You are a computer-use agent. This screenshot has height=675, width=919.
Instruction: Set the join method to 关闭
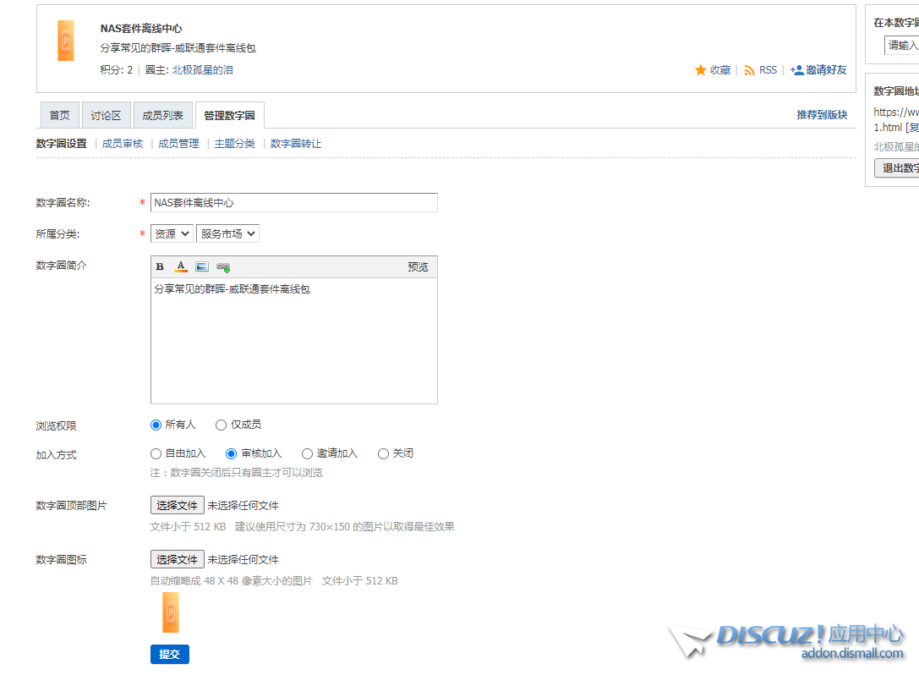coord(384,453)
